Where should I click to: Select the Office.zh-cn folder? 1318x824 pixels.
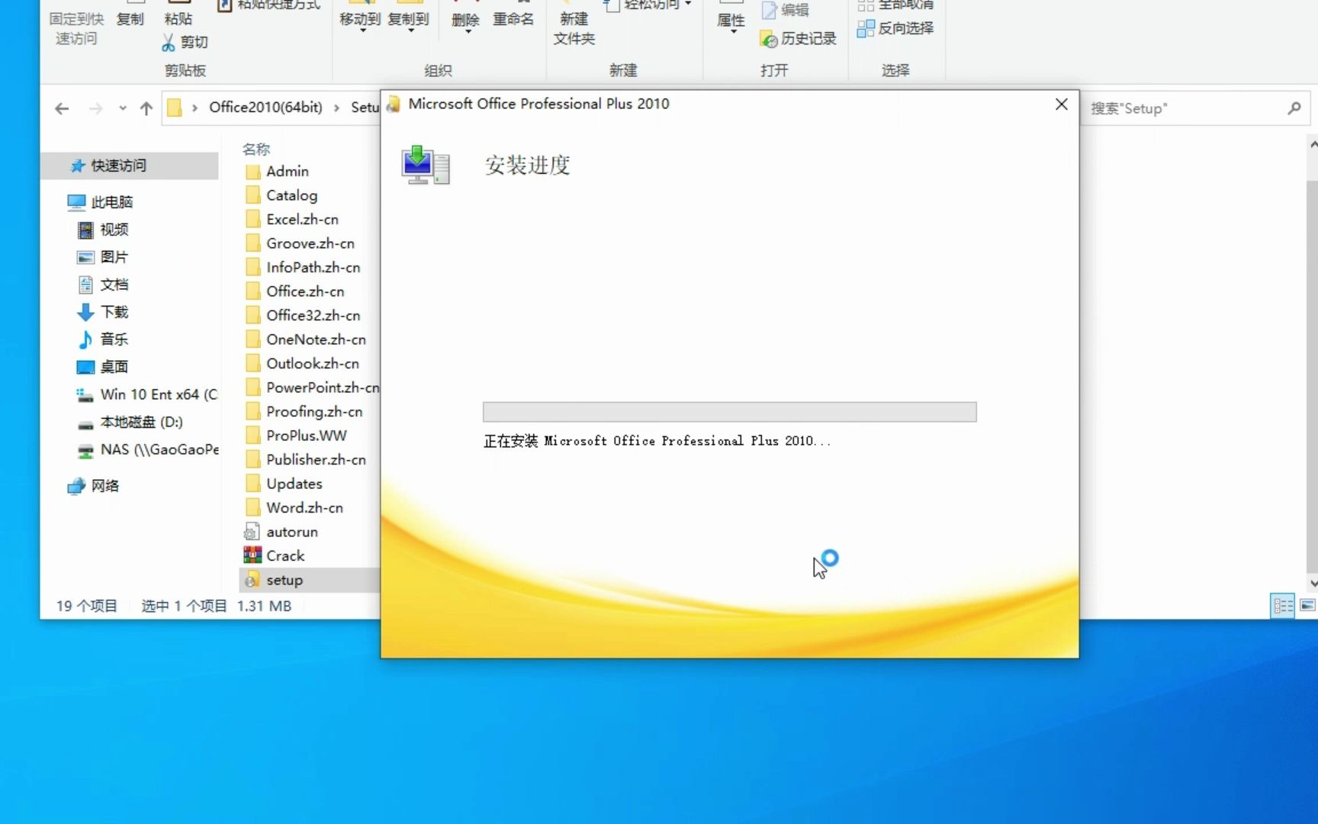pos(295,291)
